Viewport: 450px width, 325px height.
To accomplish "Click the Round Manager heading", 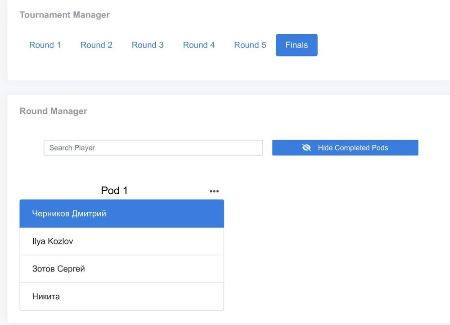I will click(53, 111).
